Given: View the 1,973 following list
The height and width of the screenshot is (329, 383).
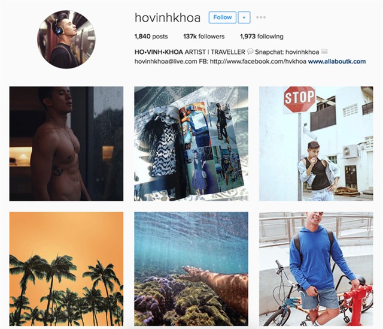Looking at the screenshot, I should click(262, 37).
